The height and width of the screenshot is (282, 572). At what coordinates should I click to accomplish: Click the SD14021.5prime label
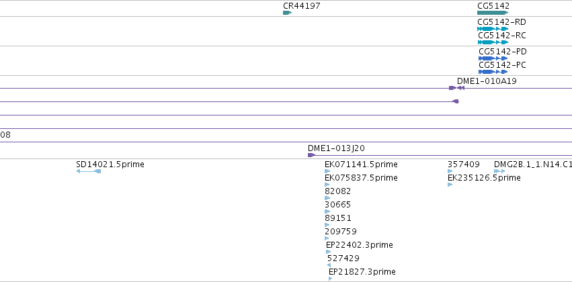point(110,164)
